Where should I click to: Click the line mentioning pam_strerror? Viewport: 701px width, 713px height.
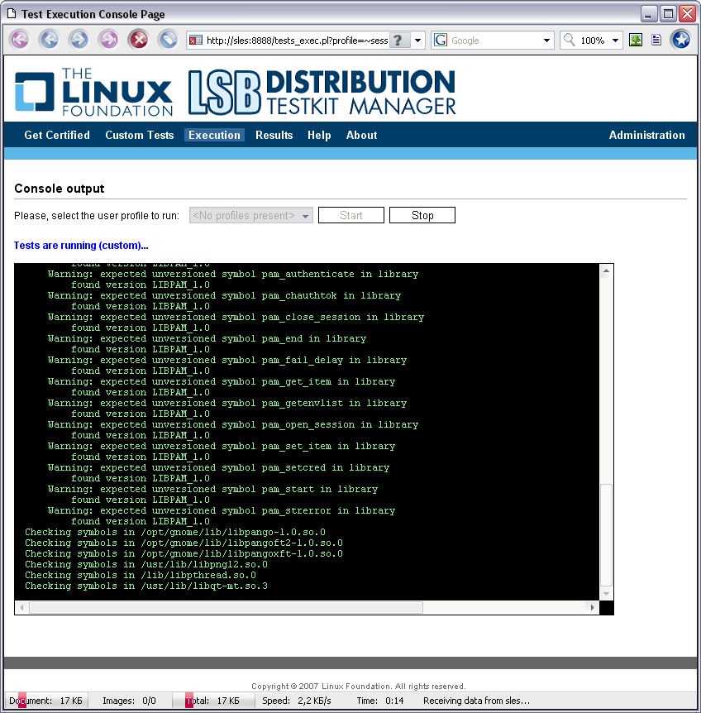(x=222, y=510)
